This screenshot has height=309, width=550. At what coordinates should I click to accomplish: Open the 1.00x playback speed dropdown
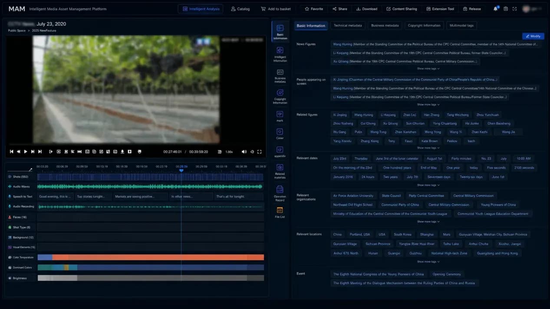point(229,152)
